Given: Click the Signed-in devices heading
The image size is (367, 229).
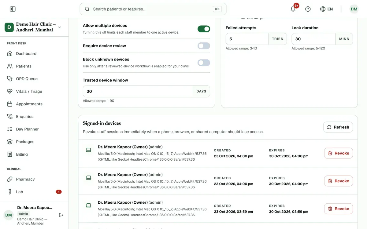Looking at the screenshot, I should [102, 123].
